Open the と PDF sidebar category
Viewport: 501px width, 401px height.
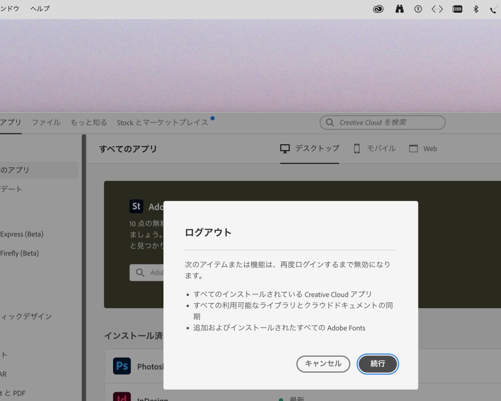13,393
